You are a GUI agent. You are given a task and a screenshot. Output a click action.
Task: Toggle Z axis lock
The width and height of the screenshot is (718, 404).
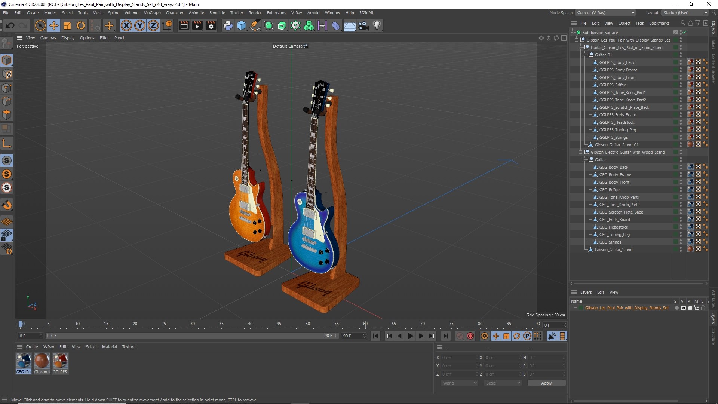click(x=153, y=25)
